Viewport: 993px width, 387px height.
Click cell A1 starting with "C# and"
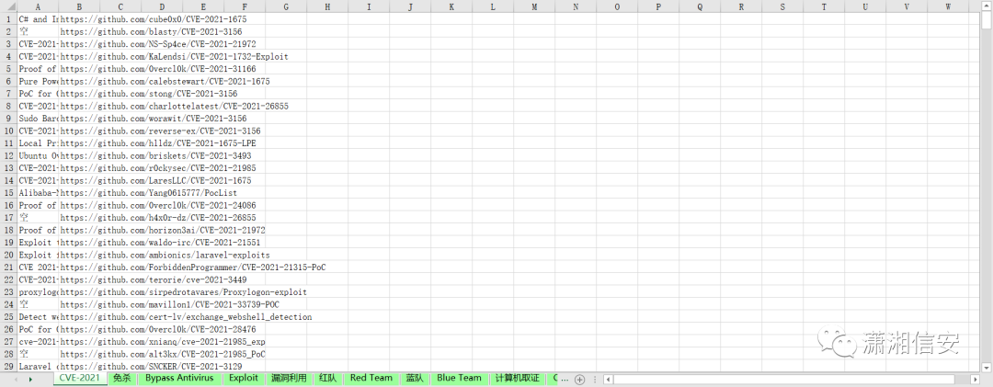pos(38,19)
